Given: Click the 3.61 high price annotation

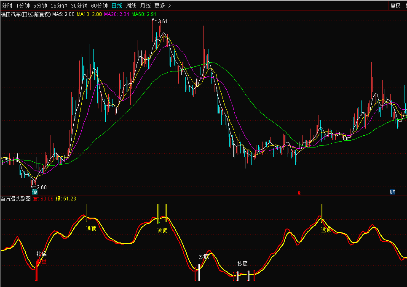Looking at the screenshot, I should 162,21.
